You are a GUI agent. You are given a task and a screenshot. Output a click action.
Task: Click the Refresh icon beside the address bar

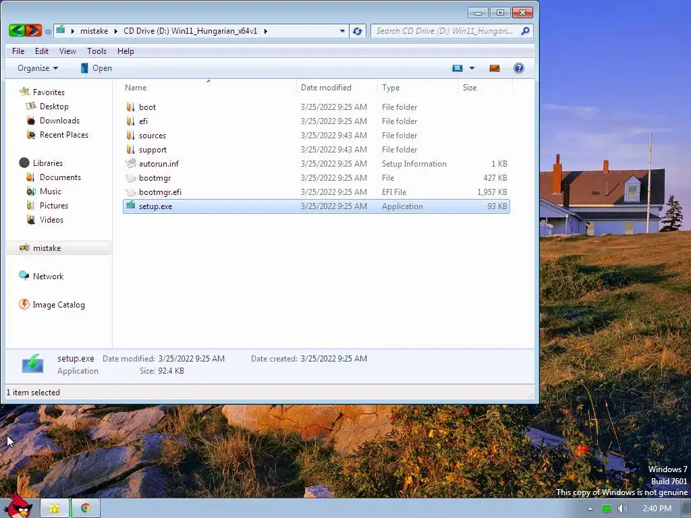click(x=358, y=31)
